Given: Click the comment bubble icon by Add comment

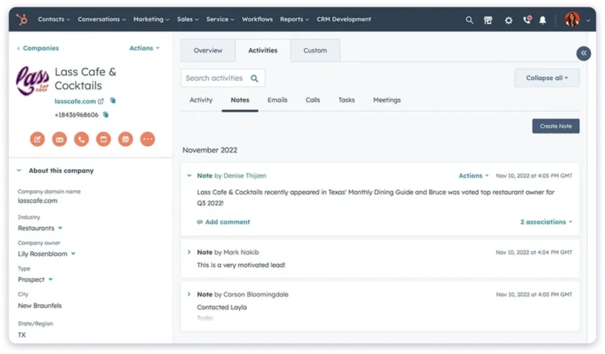Looking at the screenshot, I should pos(200,222).
